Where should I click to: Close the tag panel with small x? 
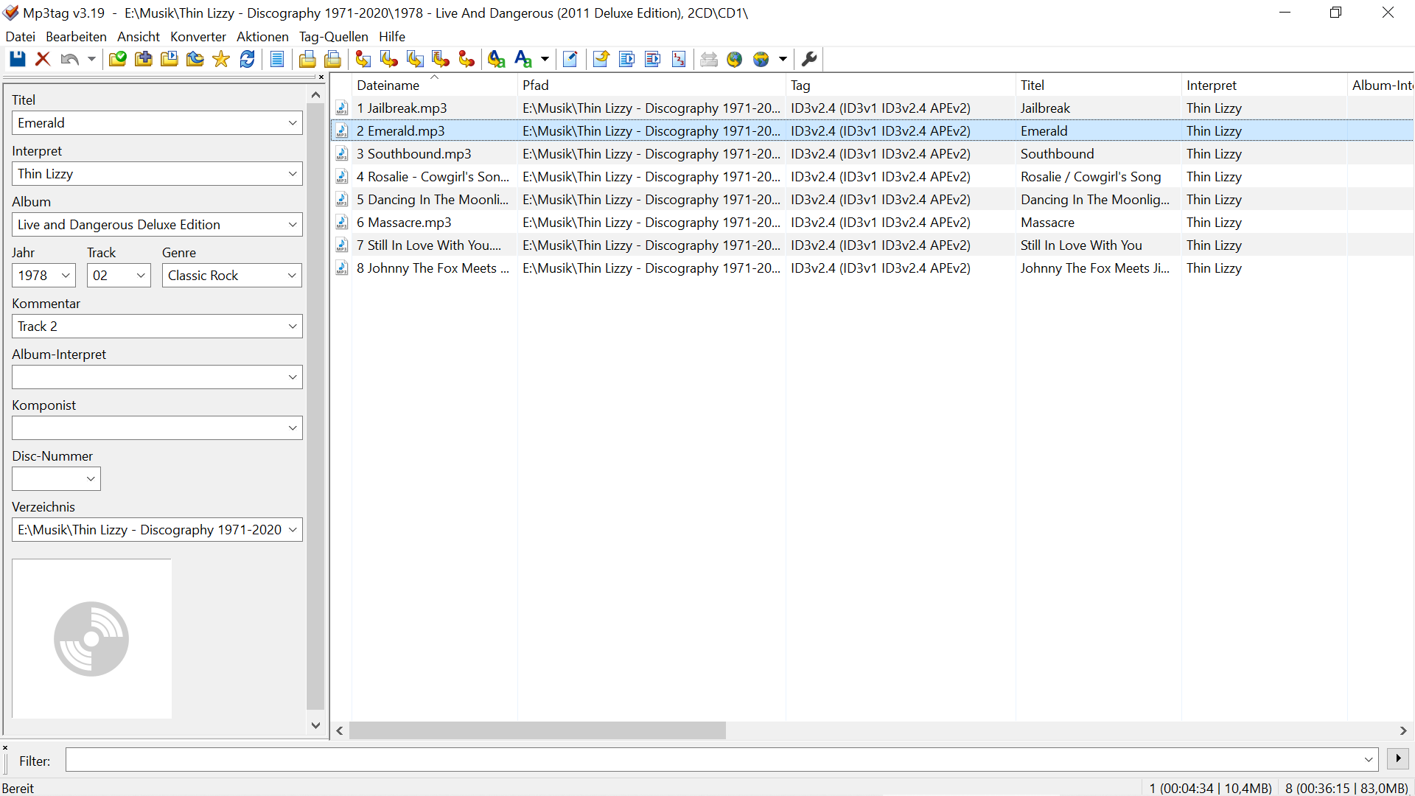pos(321,77)
